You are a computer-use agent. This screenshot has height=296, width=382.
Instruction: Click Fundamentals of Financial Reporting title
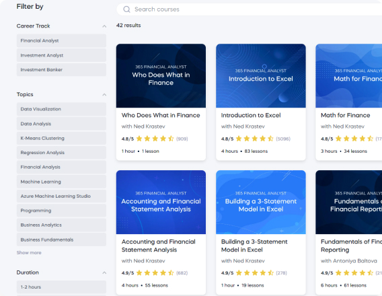351,246
